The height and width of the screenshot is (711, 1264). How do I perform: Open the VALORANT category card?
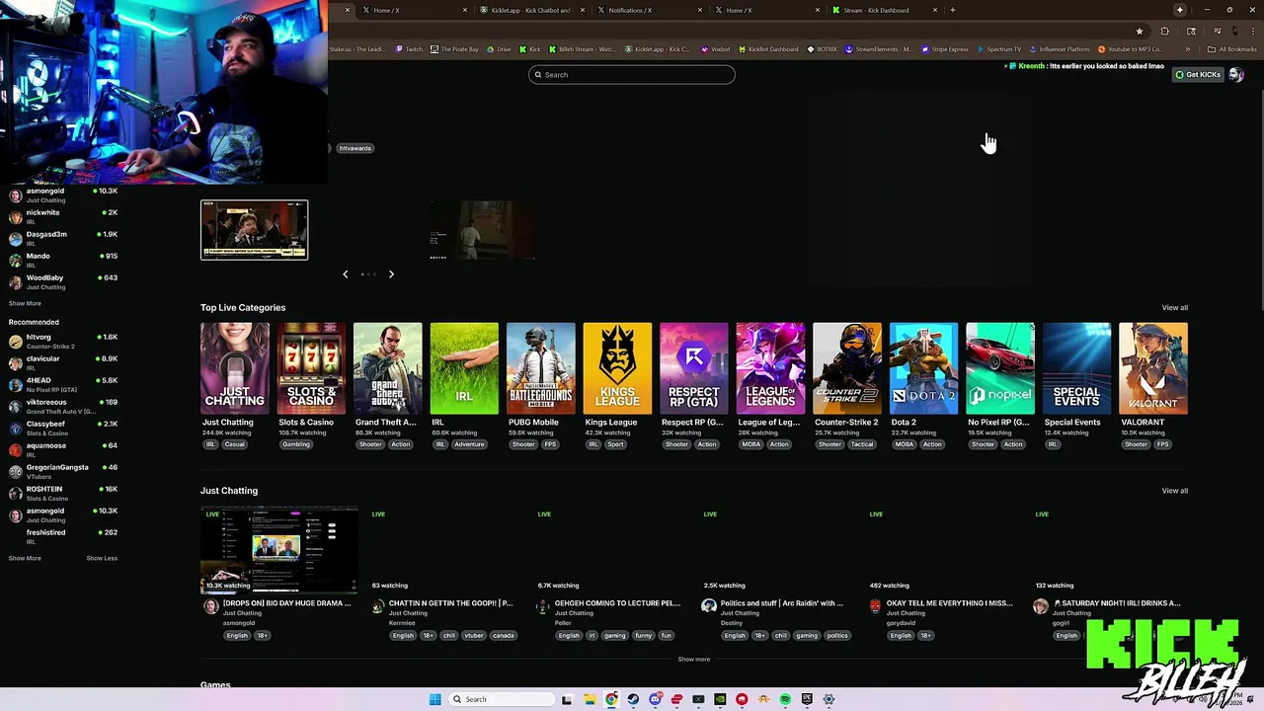pos(1153,368)
